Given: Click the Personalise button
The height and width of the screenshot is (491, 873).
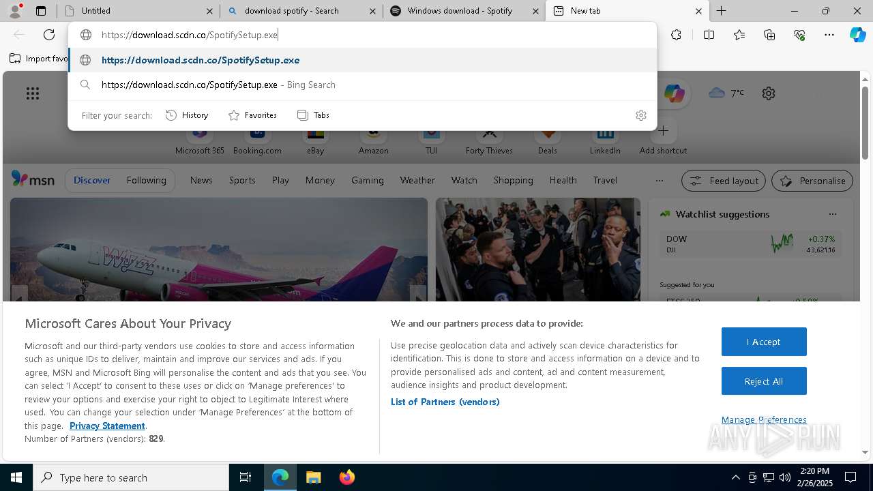Looking at the screenshot, I should pyautogui.click(x=812, y=181).
